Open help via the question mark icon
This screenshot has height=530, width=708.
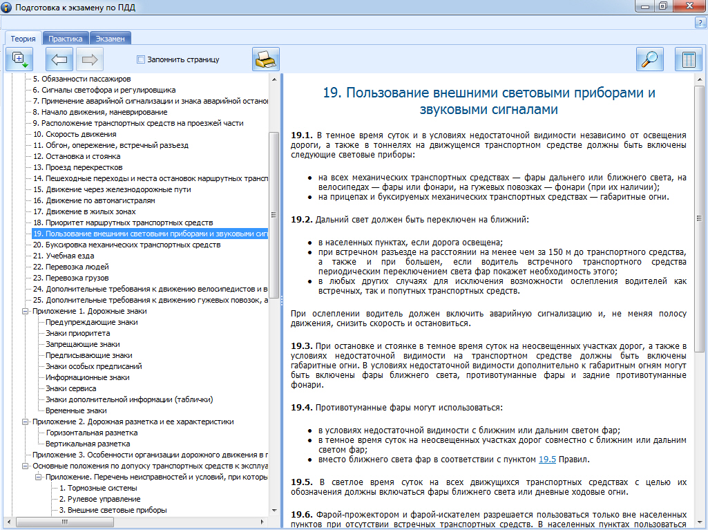point(700,23)
